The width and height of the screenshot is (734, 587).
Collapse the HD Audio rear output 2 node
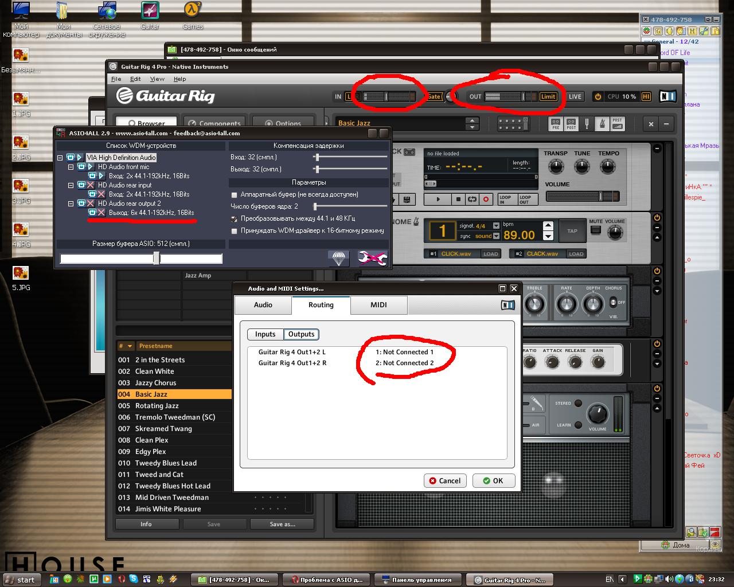(71, 204)
